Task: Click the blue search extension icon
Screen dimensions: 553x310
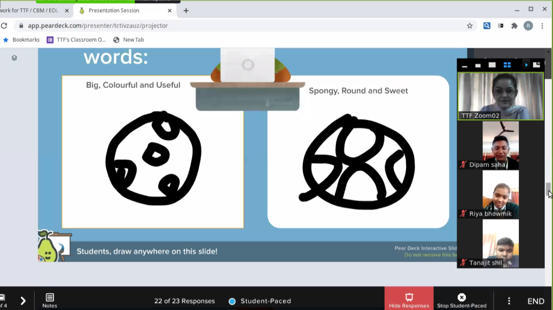Action: (487, 26)
